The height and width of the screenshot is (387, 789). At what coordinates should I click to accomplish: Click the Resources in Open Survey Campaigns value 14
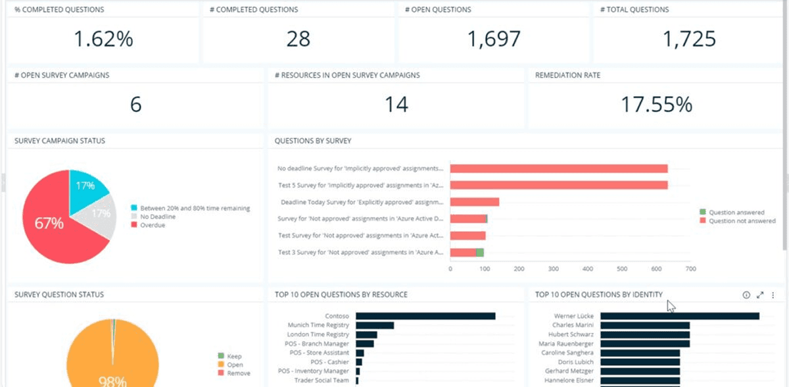(396, 105)
